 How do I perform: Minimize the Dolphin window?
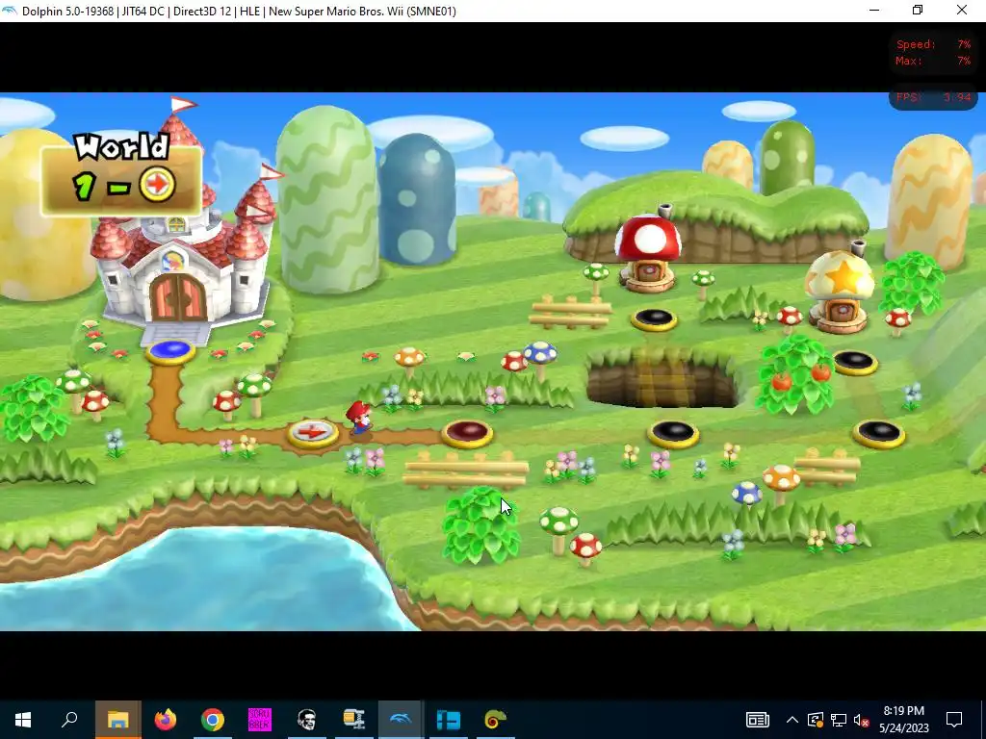point(874,11)
